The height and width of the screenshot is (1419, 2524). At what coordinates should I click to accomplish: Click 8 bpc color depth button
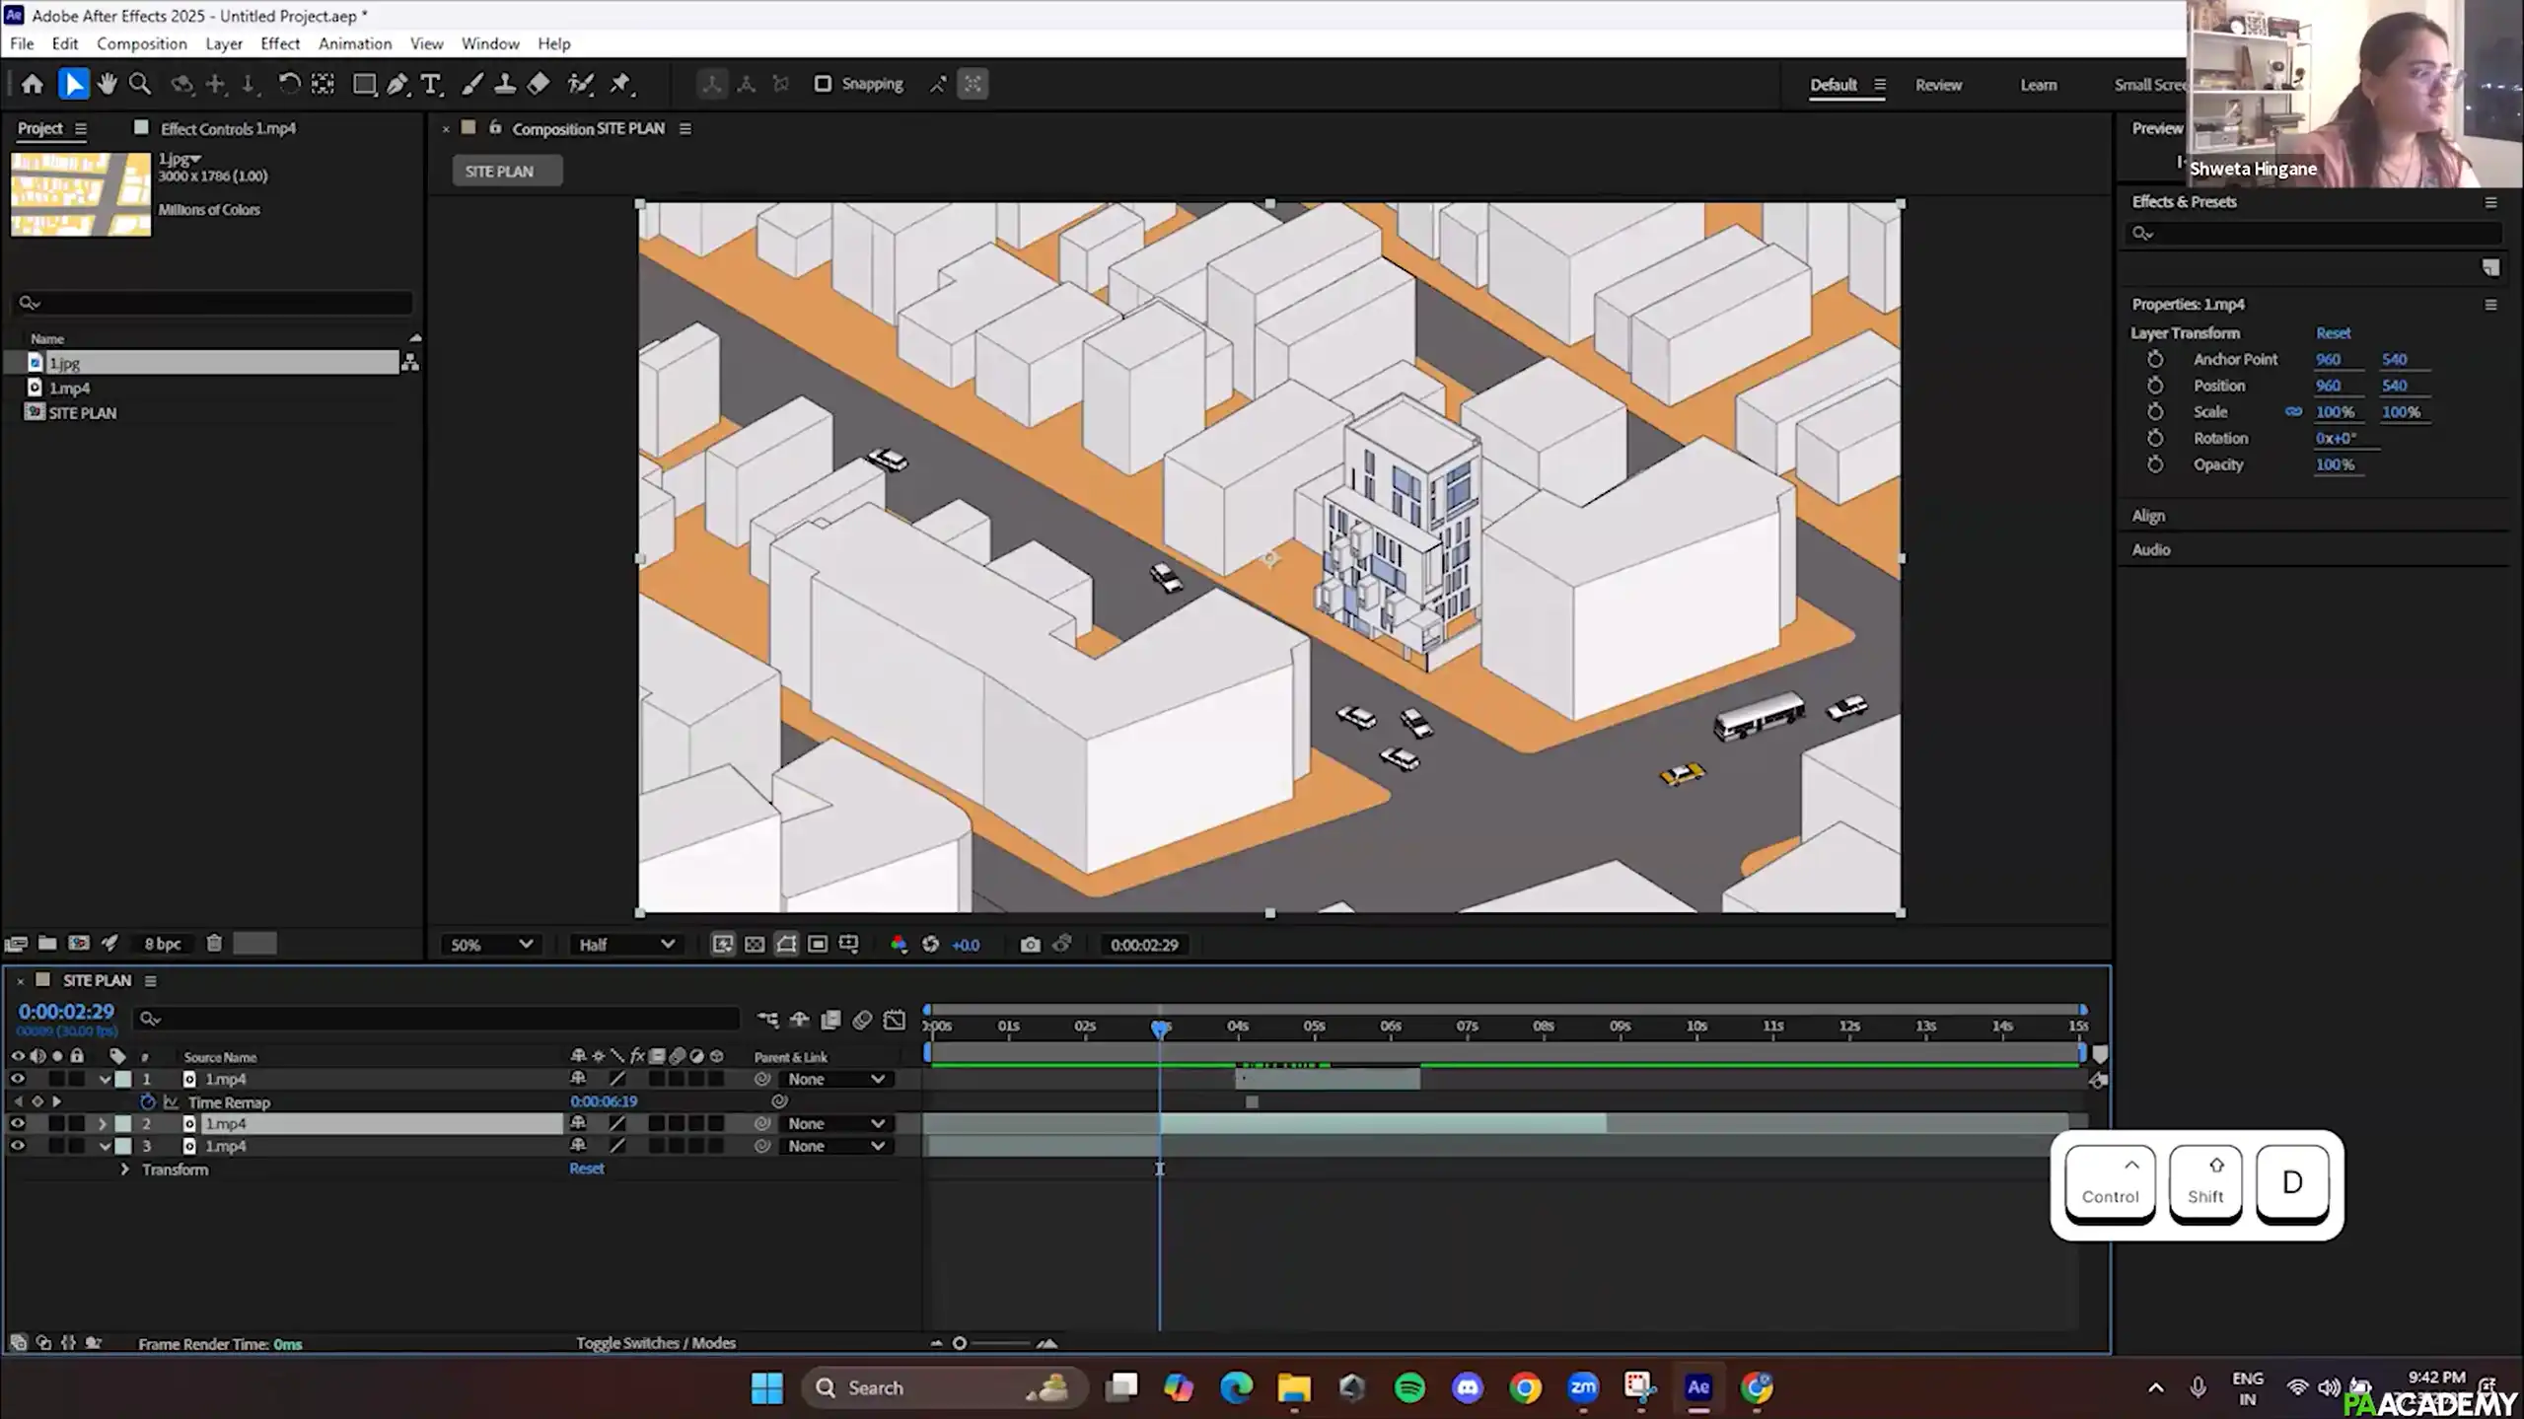pos(163,944)
